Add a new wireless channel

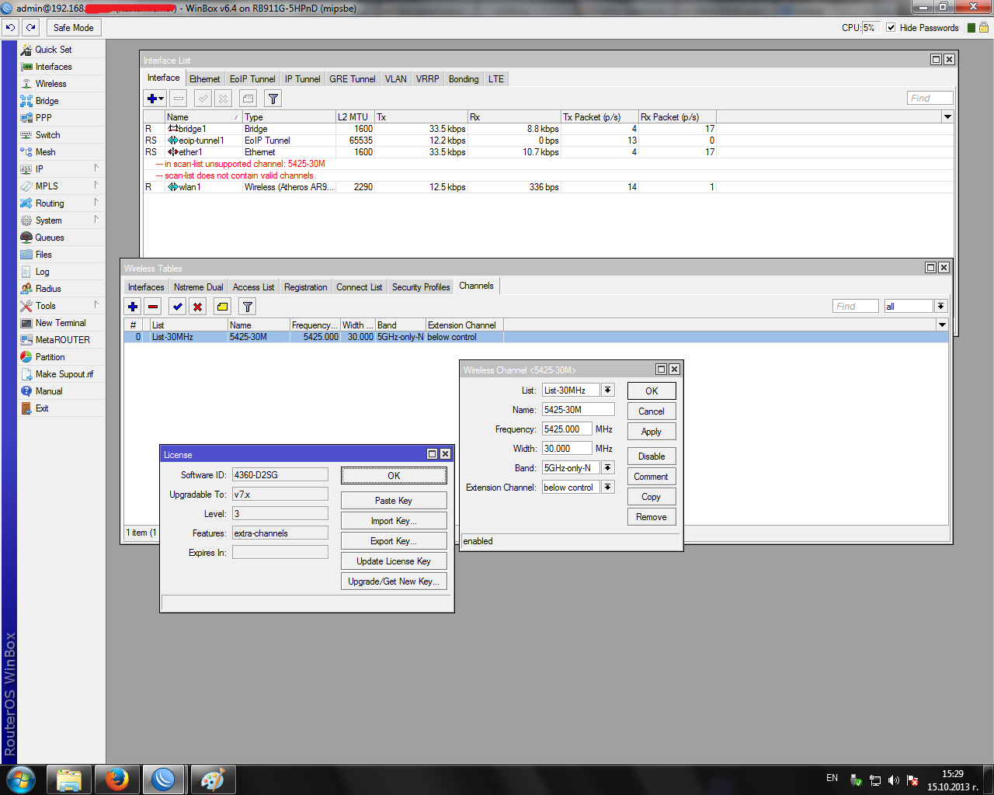pos(132,306)
